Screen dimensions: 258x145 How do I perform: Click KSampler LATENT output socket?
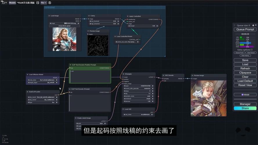click(155, 77)
